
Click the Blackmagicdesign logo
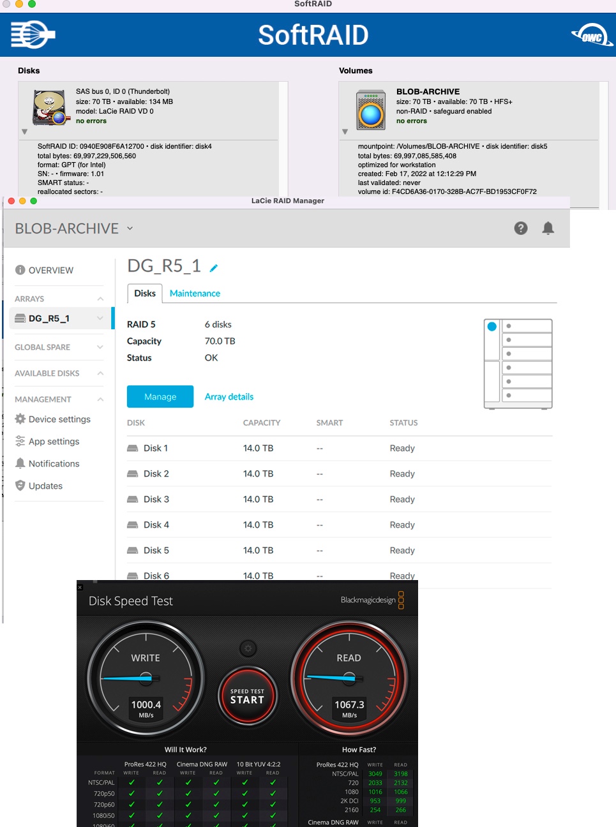click(372, 600)
